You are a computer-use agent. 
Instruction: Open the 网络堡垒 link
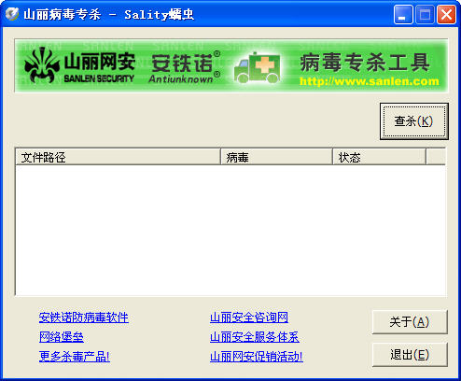tap(62, 337)
